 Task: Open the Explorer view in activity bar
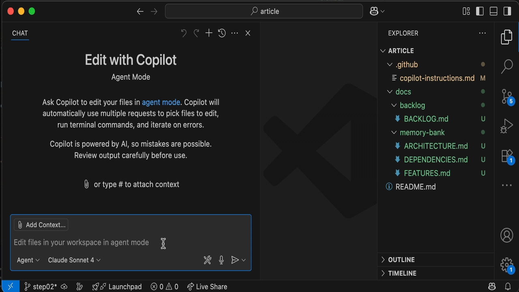pyautogui.click(x=506, y=37)
